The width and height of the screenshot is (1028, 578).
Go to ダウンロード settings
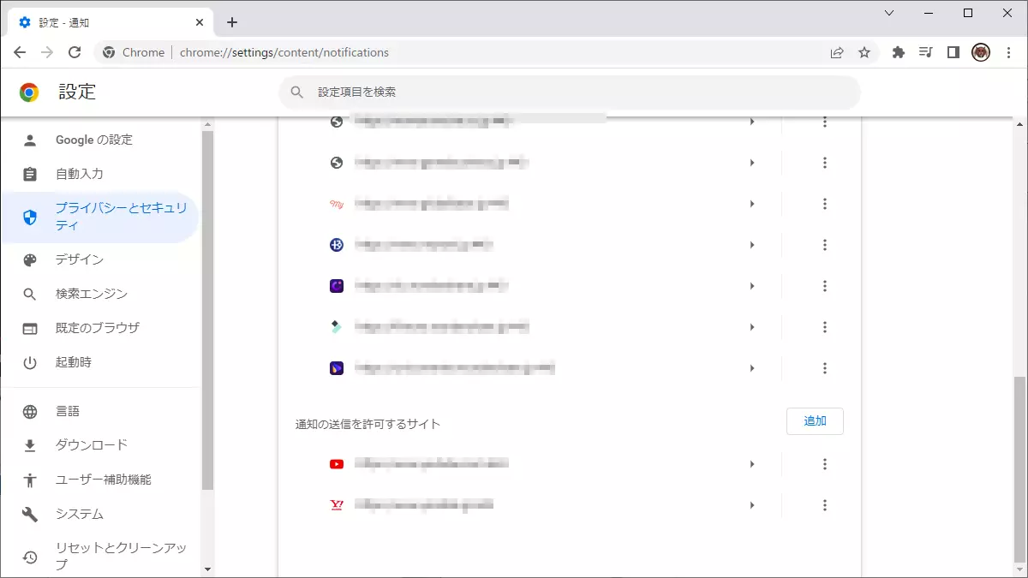click(x=91, y=445)
